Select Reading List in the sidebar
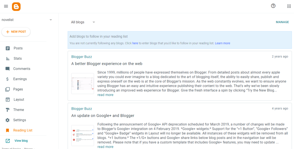Image resolution: width=294 pixels, height=149 pixels. [23, 130]
